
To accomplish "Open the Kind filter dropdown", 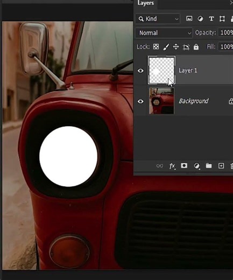I will [x=158, y=19].
